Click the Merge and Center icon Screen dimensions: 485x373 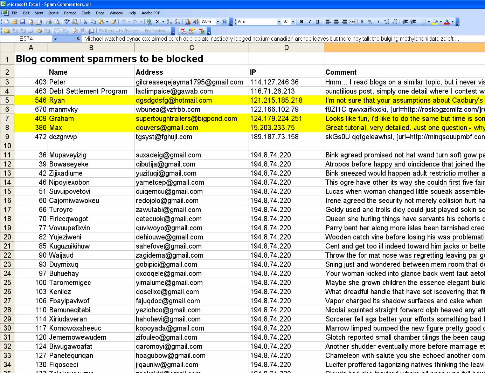click(352, 22)
